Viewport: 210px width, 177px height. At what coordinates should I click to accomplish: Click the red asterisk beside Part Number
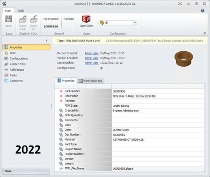point(61,91)
